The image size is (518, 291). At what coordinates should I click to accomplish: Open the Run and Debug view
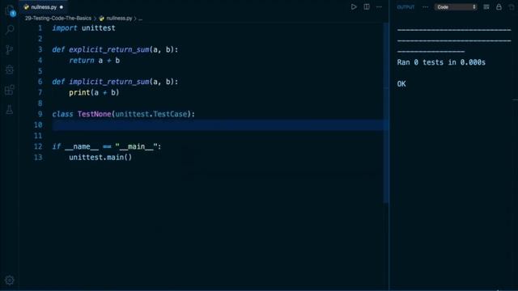(10, 70)
